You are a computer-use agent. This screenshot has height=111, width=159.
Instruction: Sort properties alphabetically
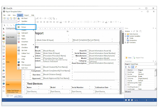pos(129,67)
